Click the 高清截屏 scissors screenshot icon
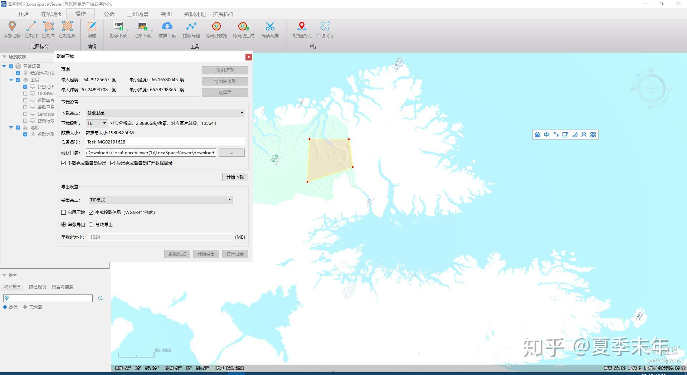 pyautogui.click(x=270, y=26)
